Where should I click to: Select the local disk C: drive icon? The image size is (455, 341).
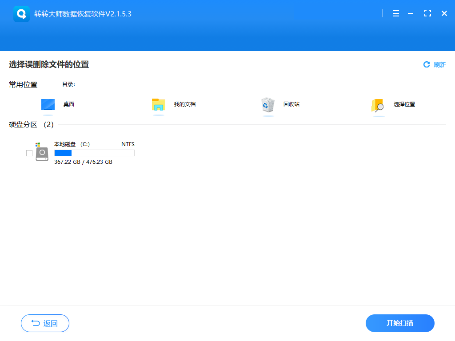coord(42,152)
